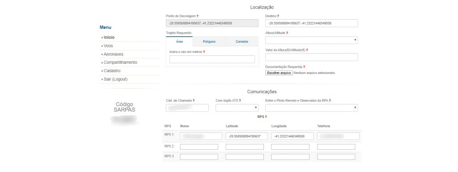Click RPS 3 Longitude field
Image resolution: width=458 pixels, height=172 pixels.
coord(290,157)
